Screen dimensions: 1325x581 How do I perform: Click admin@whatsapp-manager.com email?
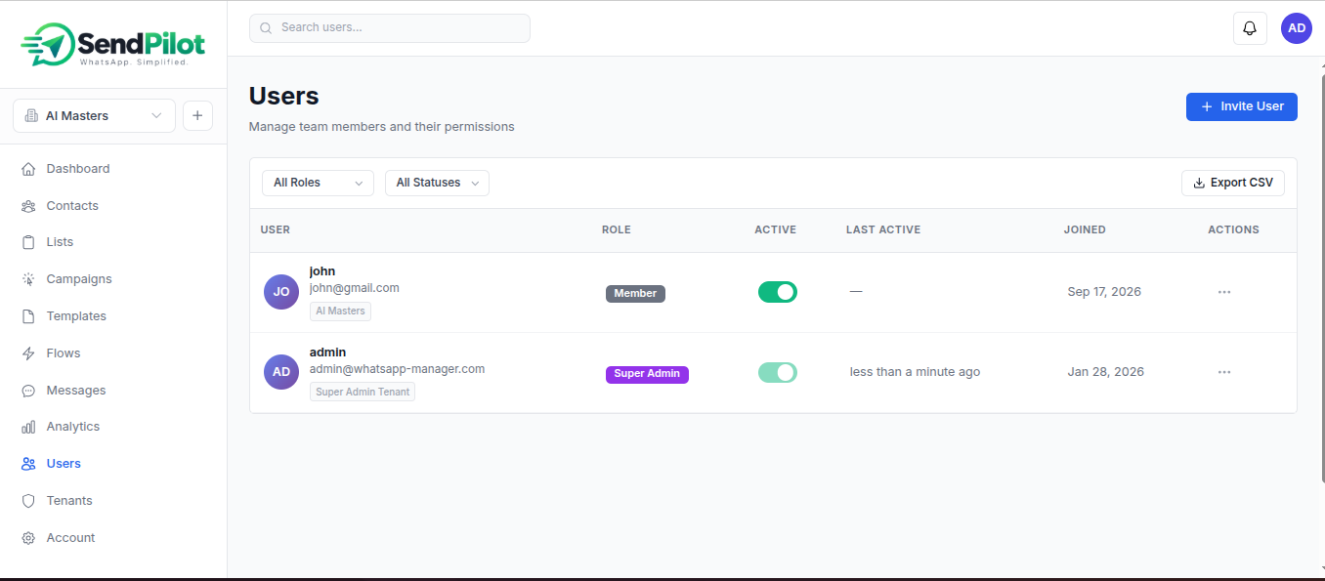[397, 369]
